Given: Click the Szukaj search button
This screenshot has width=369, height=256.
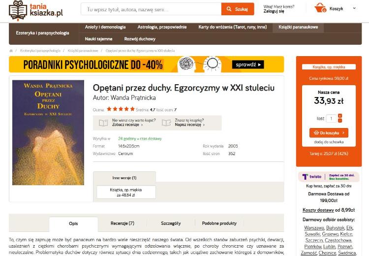Looking at the screenshot, I should click(x=238, y=9).
